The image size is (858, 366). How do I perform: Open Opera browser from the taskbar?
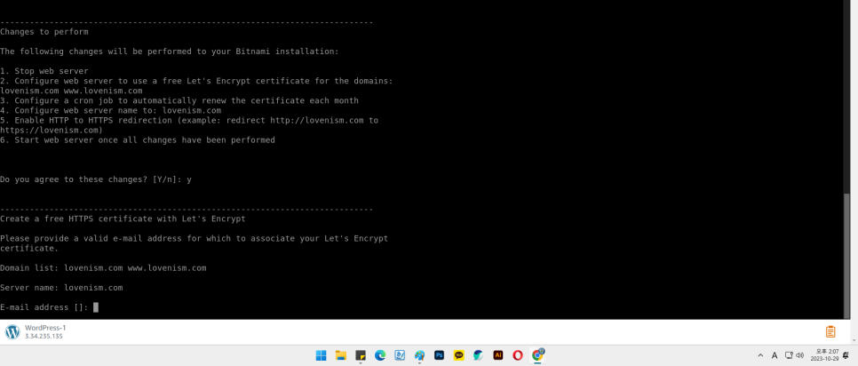click(518, 355)
